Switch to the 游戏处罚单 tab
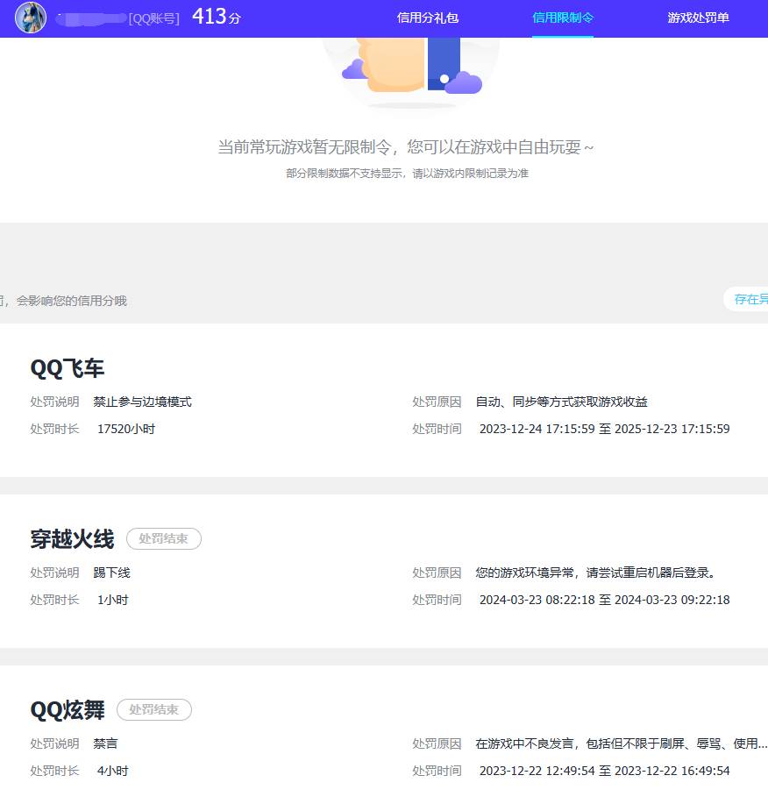Viewport: 768px width, 811px height. tap(697, 18)
